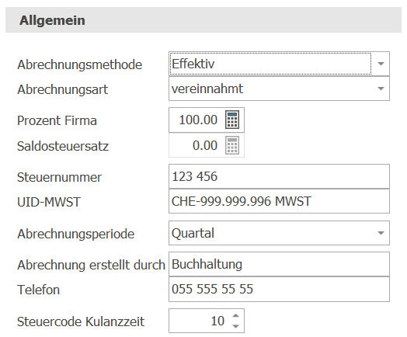Focus the Telefon number field
This screenshot has width=407, height=337.
279,290
